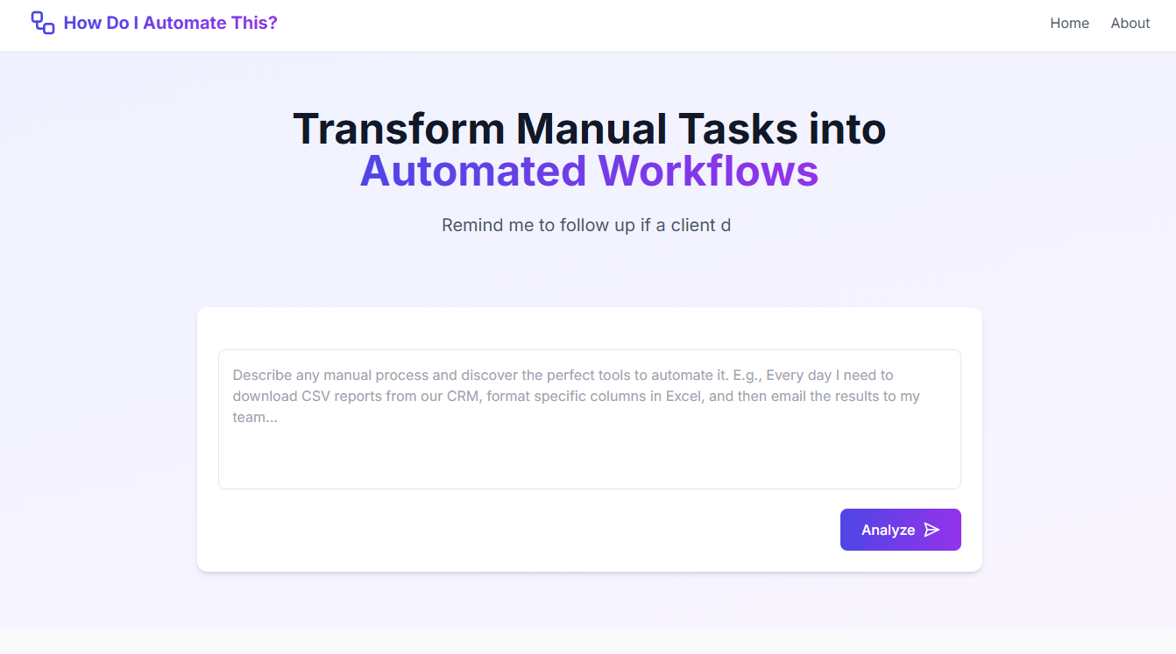Select the Automated Workflows heading text

(589, 171)
